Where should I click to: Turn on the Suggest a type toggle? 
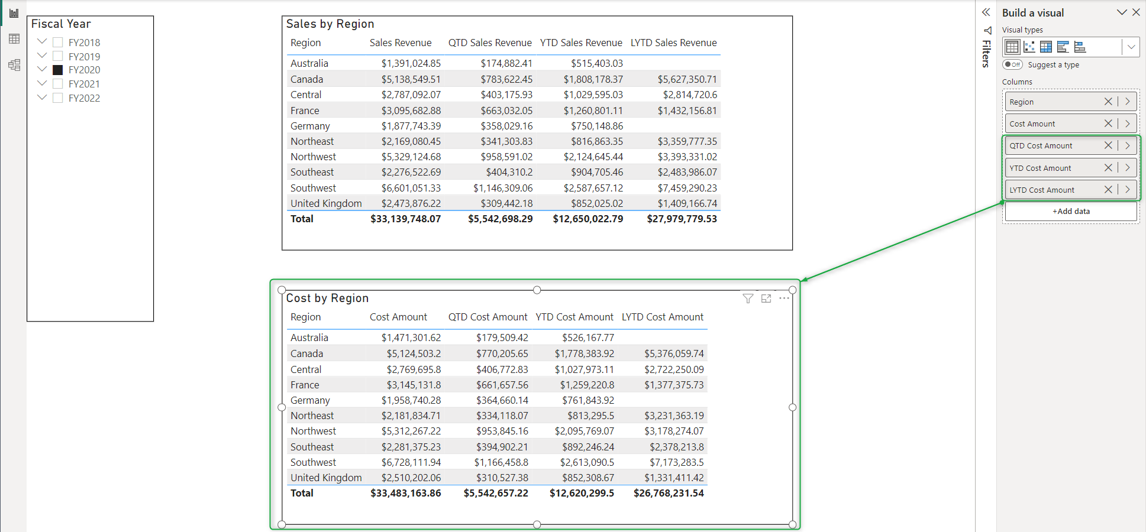(1012, 64)
